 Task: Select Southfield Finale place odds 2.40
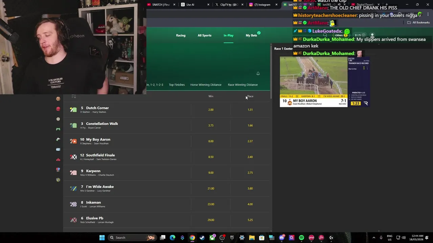250,157
